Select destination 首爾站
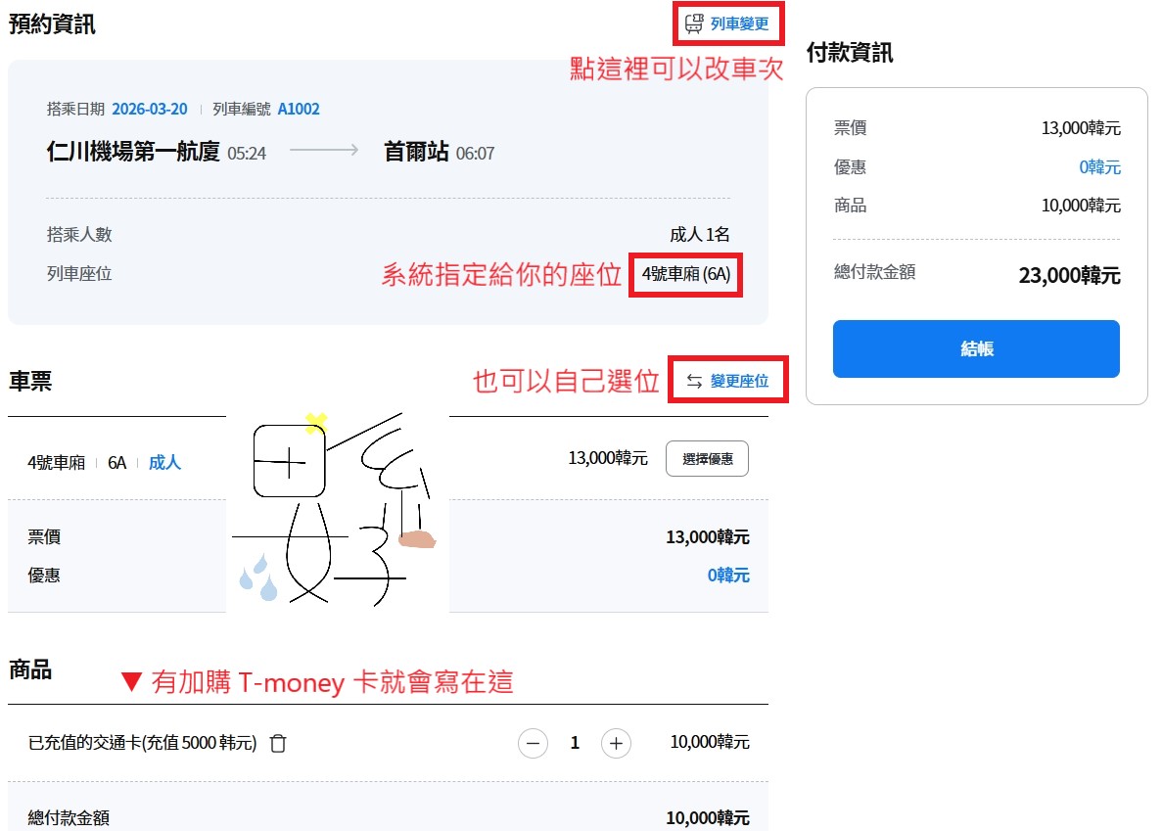This screenshot has height=831, width=1162. click(416, 152)
